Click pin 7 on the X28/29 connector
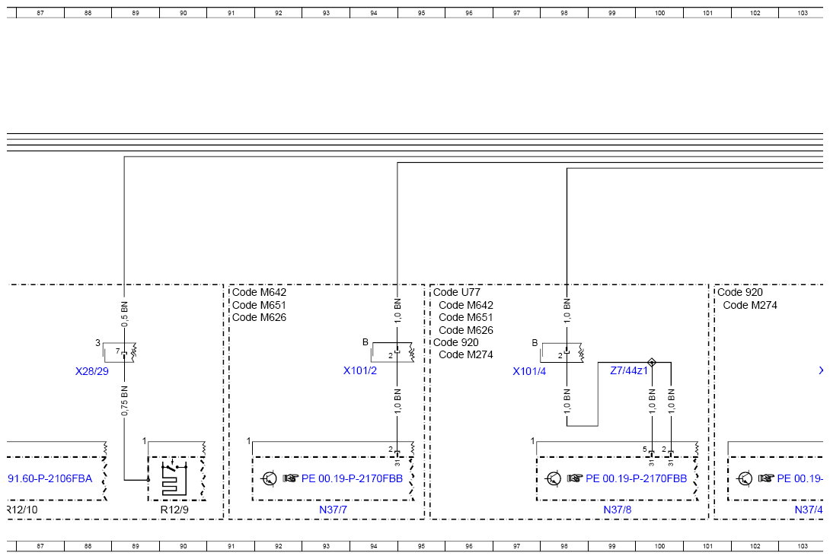Image resolution: width=830 pixels, height=559 pixels. (x=117, y=351)
